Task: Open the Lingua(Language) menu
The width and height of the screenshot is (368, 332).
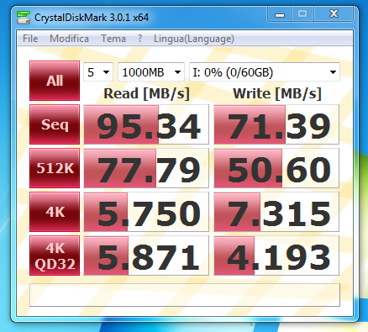Action: coord(194,39)
